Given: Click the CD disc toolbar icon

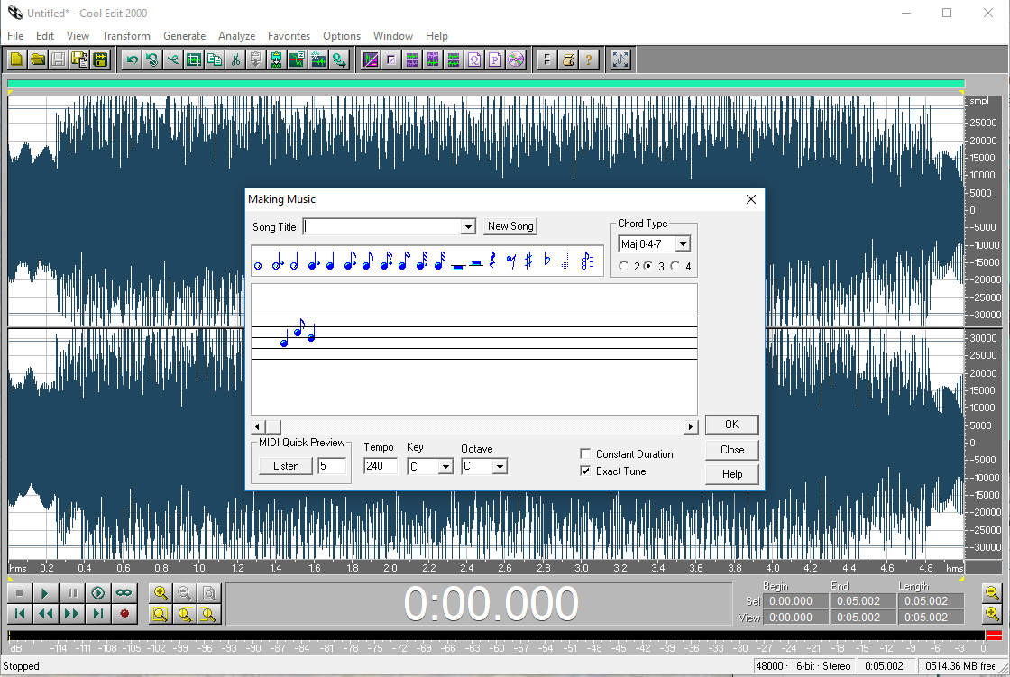Looking at the screenshot, I should coord(516,59).
